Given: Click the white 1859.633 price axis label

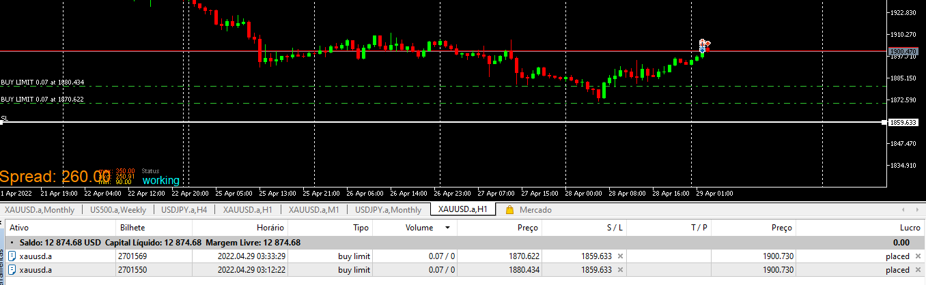Looking at the screenshot, I should pyautogui.click(x=902, y=122).
